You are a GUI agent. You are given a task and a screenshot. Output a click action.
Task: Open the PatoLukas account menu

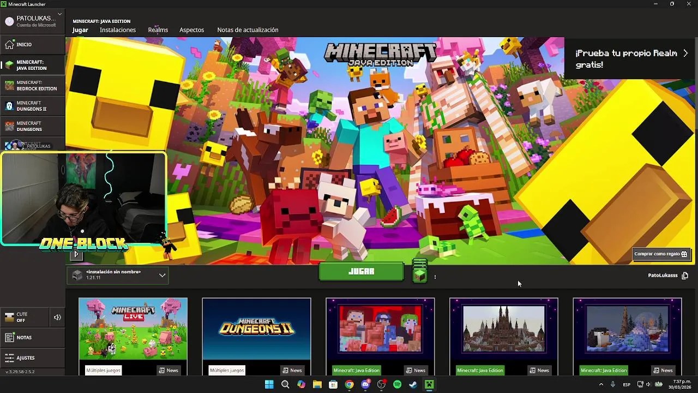coord(33,21)
